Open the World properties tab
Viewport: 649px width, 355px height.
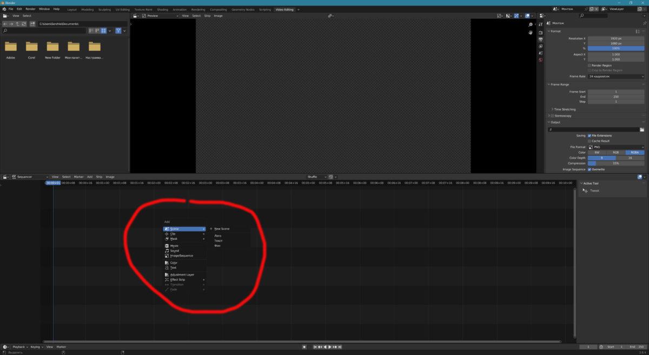[540, 60]
